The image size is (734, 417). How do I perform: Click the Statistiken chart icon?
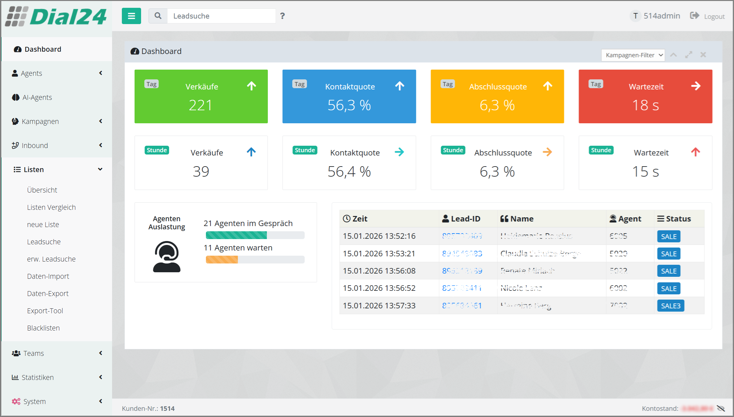click(x=15, y=377)
